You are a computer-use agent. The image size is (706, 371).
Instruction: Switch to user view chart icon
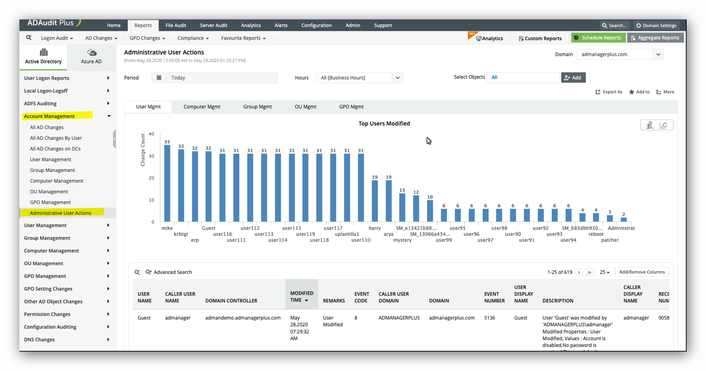650,125
